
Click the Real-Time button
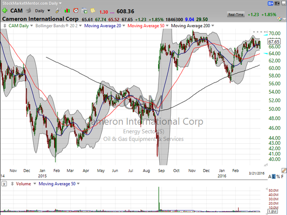coord(236,15)
